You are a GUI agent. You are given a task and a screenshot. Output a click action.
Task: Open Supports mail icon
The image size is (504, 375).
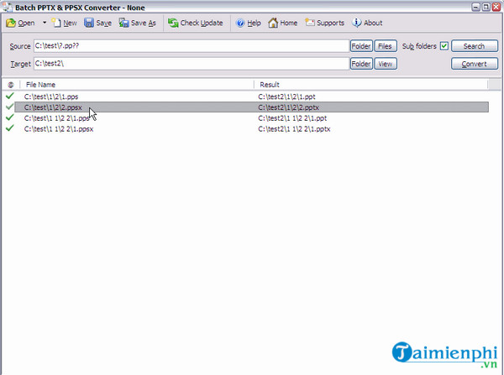pos(309,23)
